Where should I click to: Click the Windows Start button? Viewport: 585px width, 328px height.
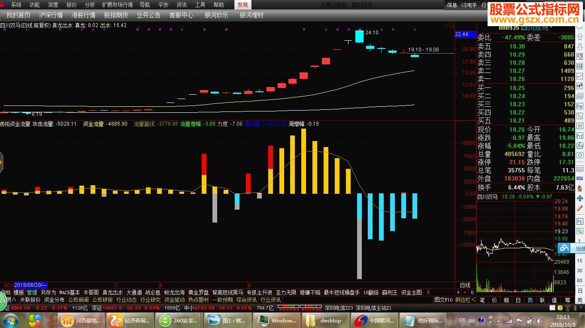[11, 320]
